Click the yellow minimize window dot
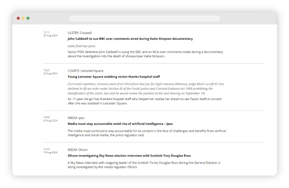Viewport: 289px width, 188px height. 23,18
